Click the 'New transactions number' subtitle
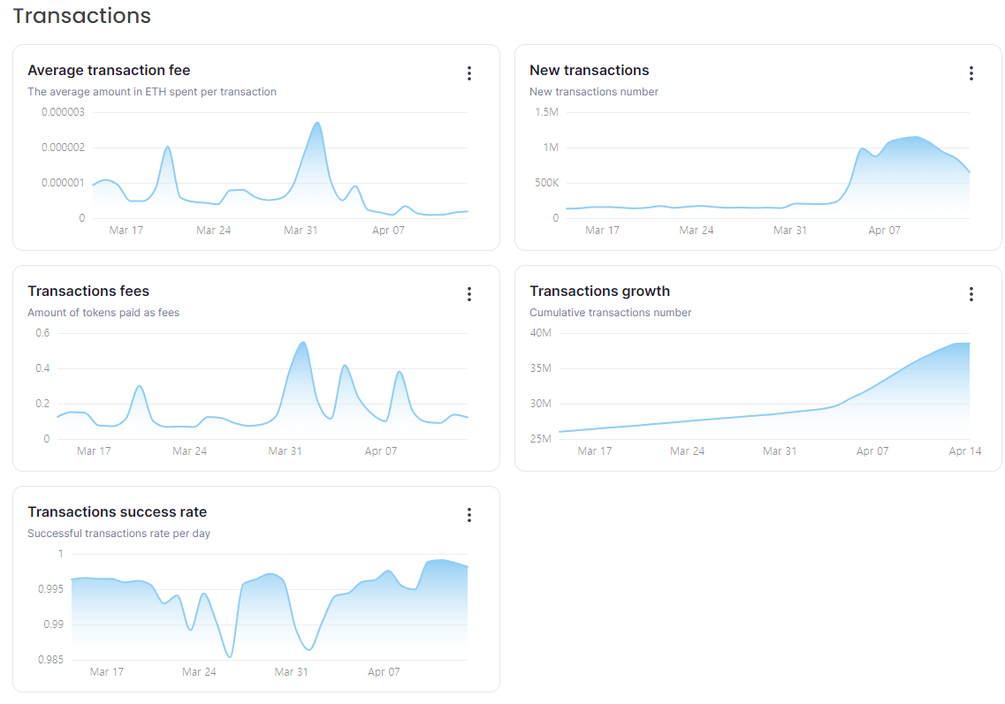The height and width of the screenshot is (704, 1005). [x=593, y=92]
